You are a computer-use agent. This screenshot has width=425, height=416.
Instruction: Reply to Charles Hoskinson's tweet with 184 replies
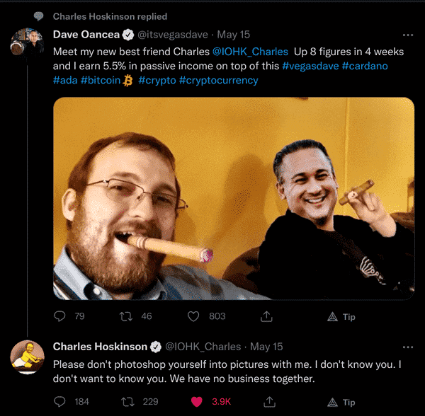[x=59, y=402]
